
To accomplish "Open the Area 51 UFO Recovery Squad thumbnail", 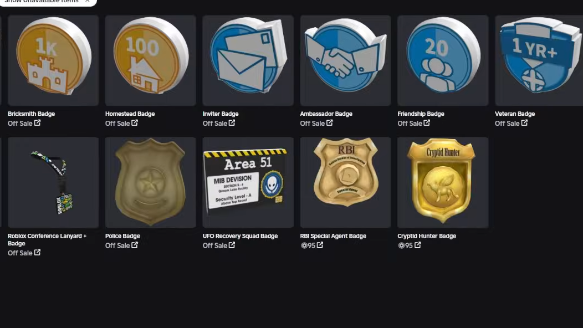I will [248, 182].
